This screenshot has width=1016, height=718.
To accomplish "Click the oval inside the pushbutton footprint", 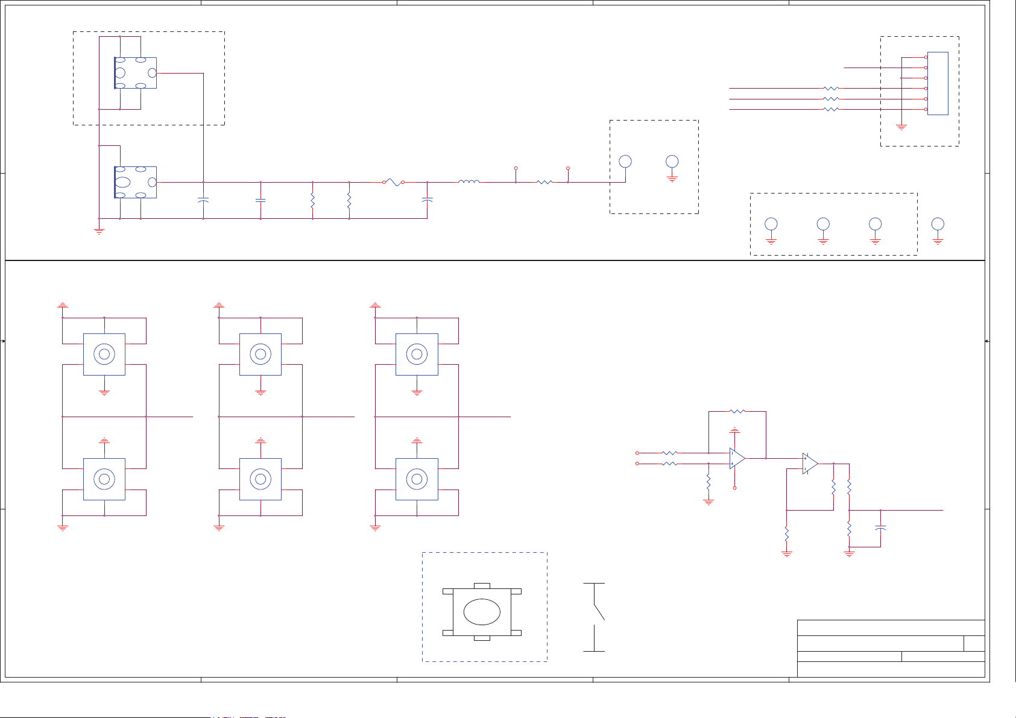I will click(x=482, y=612).
